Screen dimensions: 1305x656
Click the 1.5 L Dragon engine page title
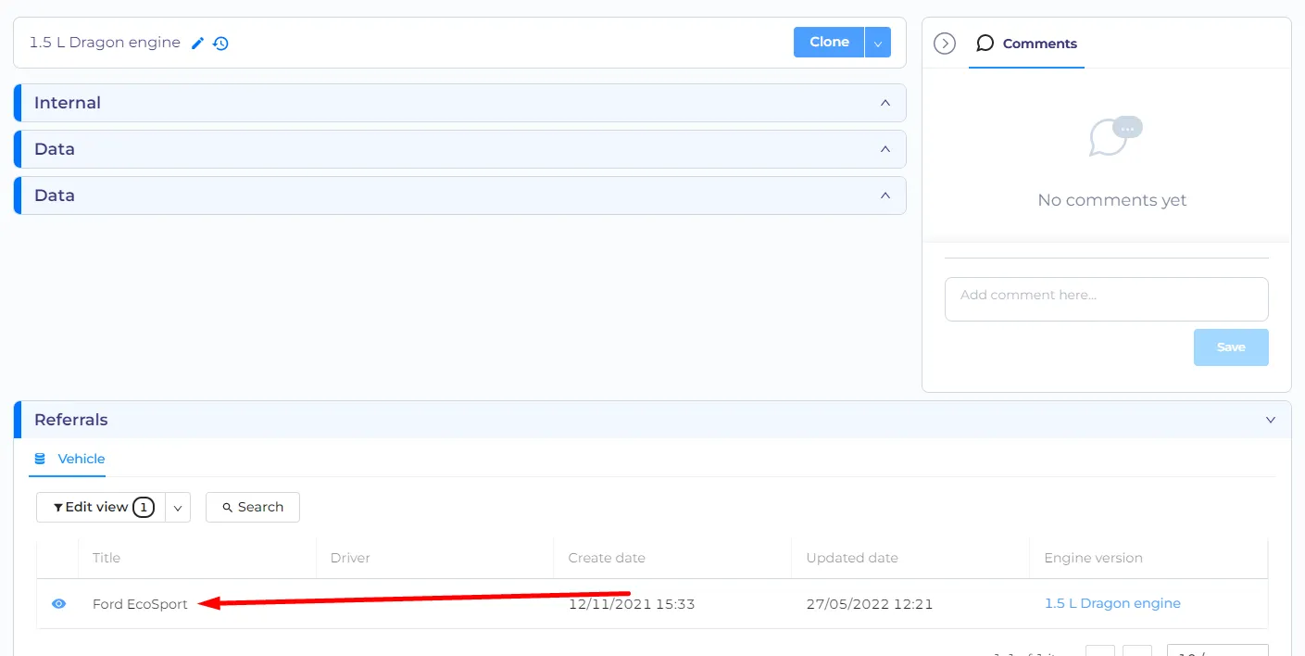click(x=105, y=43)
